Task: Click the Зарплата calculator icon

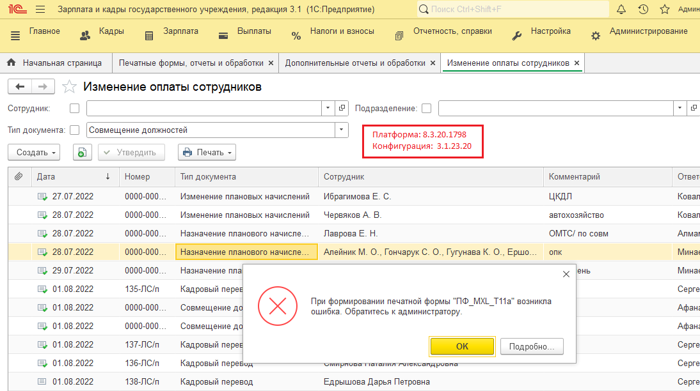Action: click(x=149, y=36)
